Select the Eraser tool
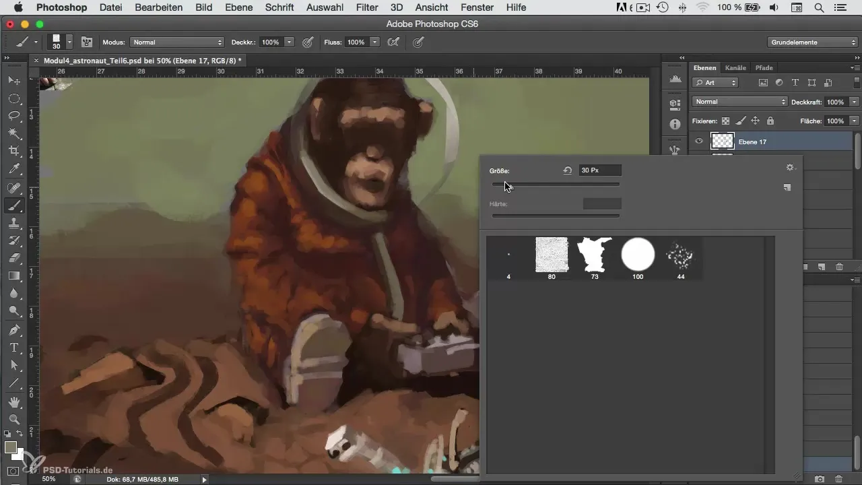 click(x=13, y=258)
